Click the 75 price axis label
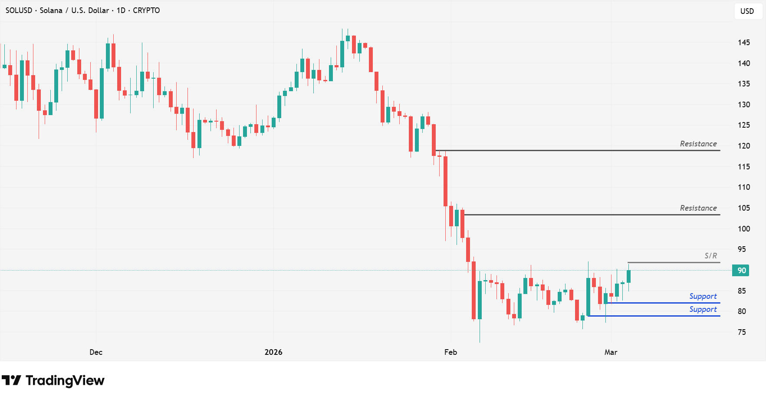This screenshot has width=766, height=400. 742,332
